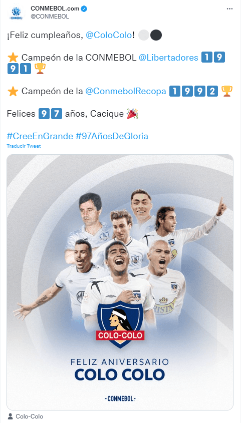Open the #97AñosDeGloria hashtag
The image size is (241, 423).
pyautogui.click(x=112, y=136)
